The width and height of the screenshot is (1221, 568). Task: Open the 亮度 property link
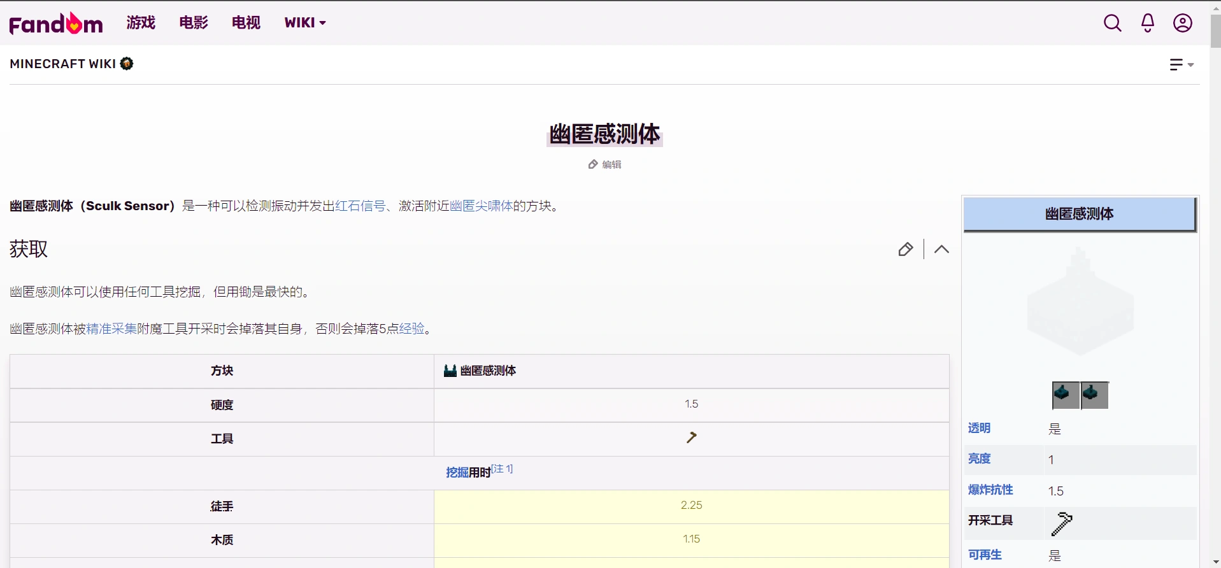click(979, 458)
